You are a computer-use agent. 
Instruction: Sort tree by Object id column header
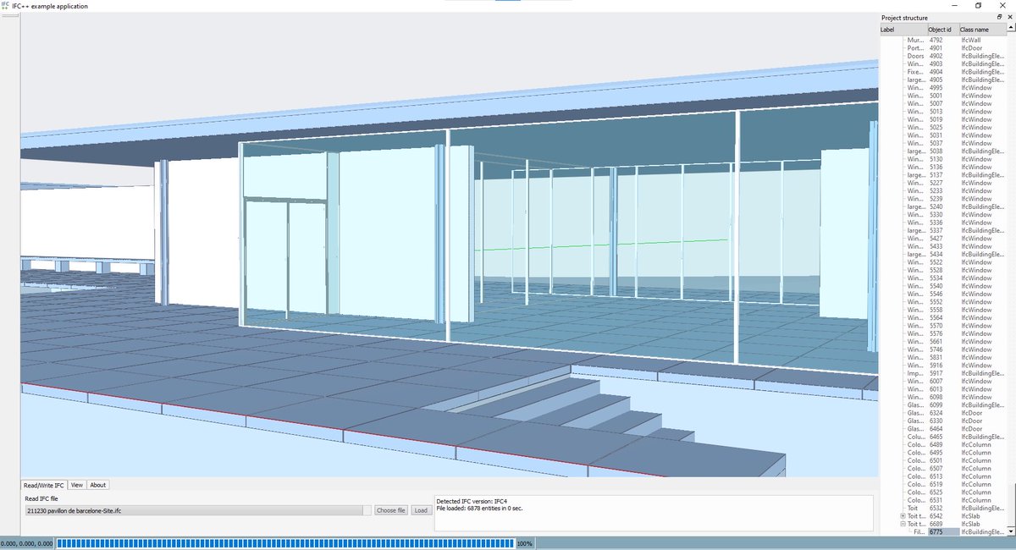point(942,30)
